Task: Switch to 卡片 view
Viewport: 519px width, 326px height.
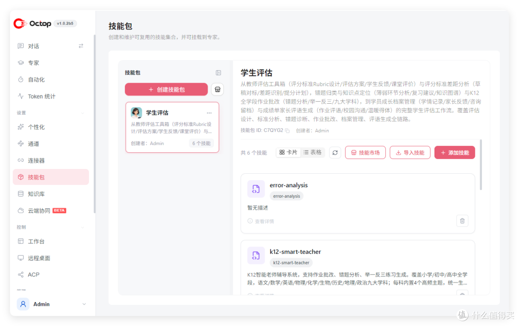Action: [288, 152]
